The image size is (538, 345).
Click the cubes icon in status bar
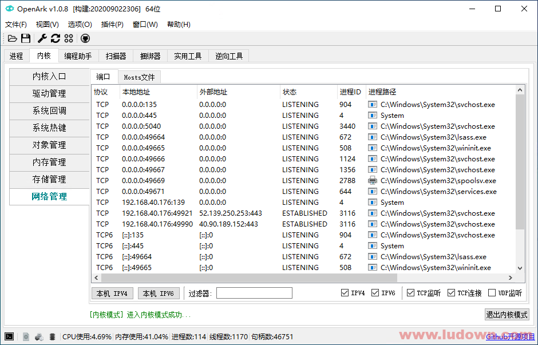[x=39, y=337]
